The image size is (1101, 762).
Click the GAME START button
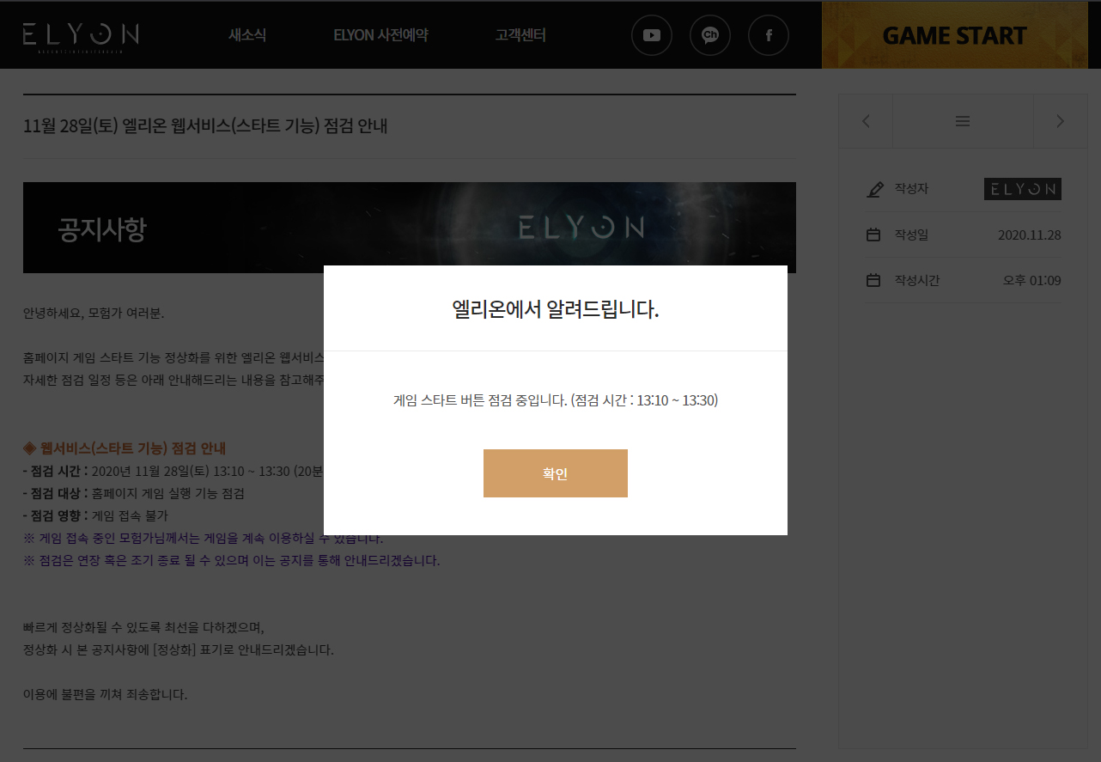click(954, 35)
